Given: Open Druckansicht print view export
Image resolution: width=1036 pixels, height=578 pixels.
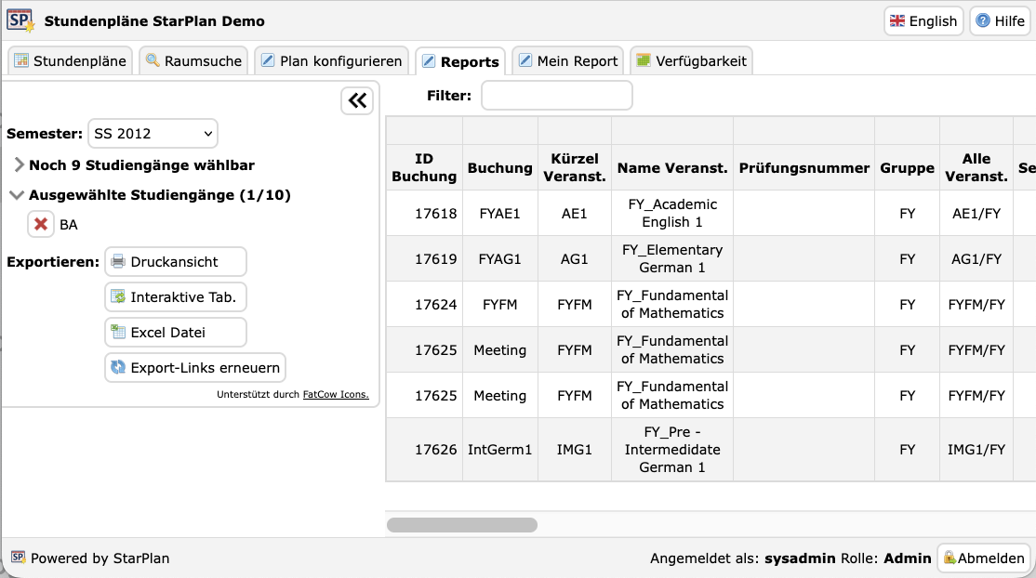Looking at the screenshot, I should click(176, 262).
